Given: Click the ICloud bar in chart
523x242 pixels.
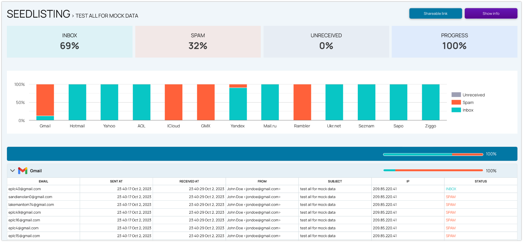Looking at the screenshot, I should [x=174, y=102].
